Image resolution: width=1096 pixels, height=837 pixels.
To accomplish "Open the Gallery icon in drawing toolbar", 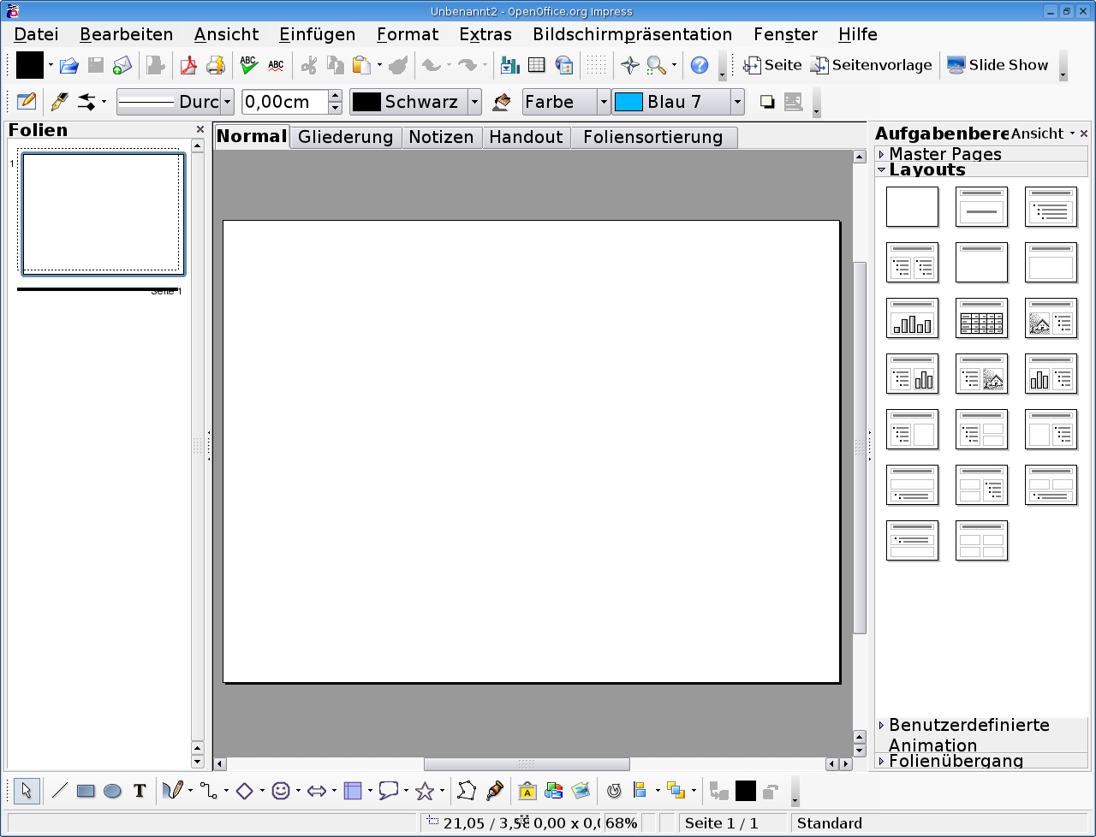I will point(581,792).
